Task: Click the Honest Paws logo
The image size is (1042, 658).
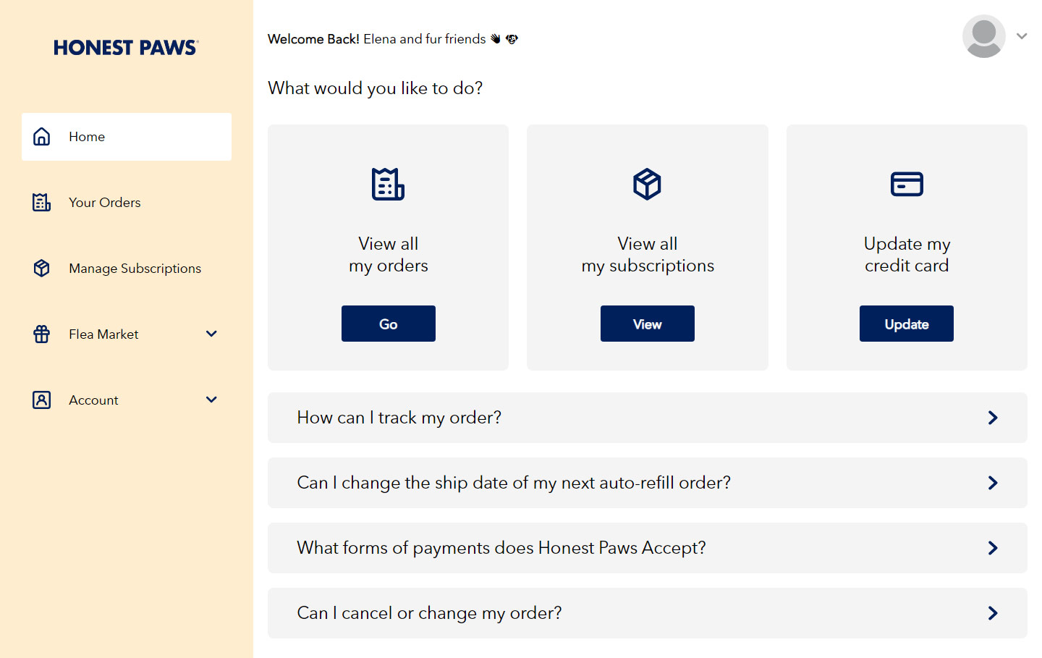Action: 126,48
